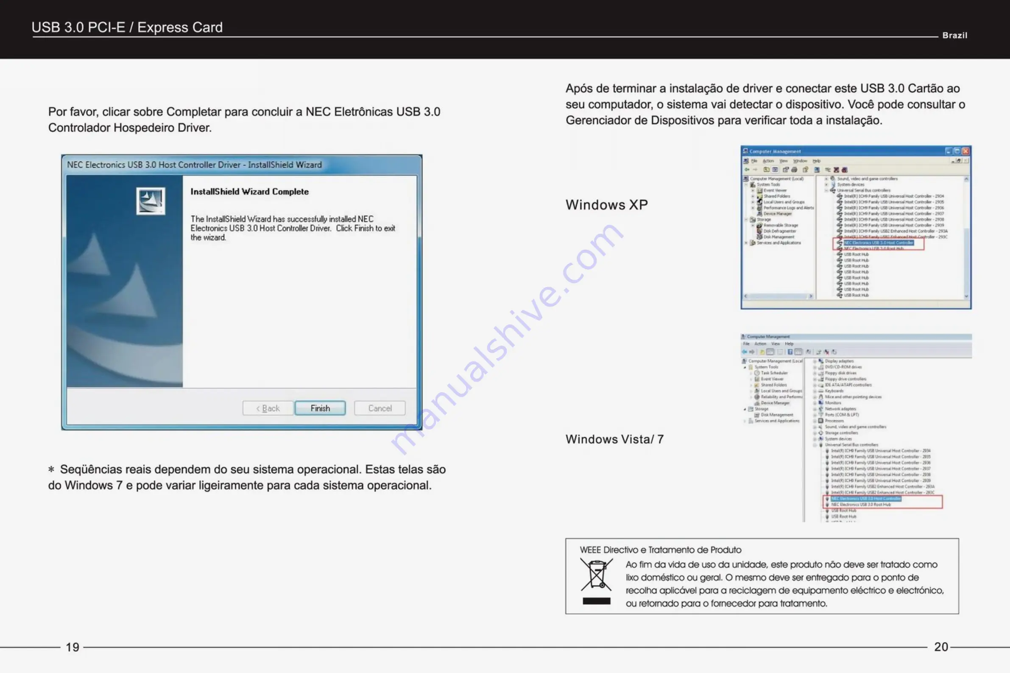Click Scan for hardware changes icon in XP toolbar
The image size is (1010, 673).
(x=817, y=170)
